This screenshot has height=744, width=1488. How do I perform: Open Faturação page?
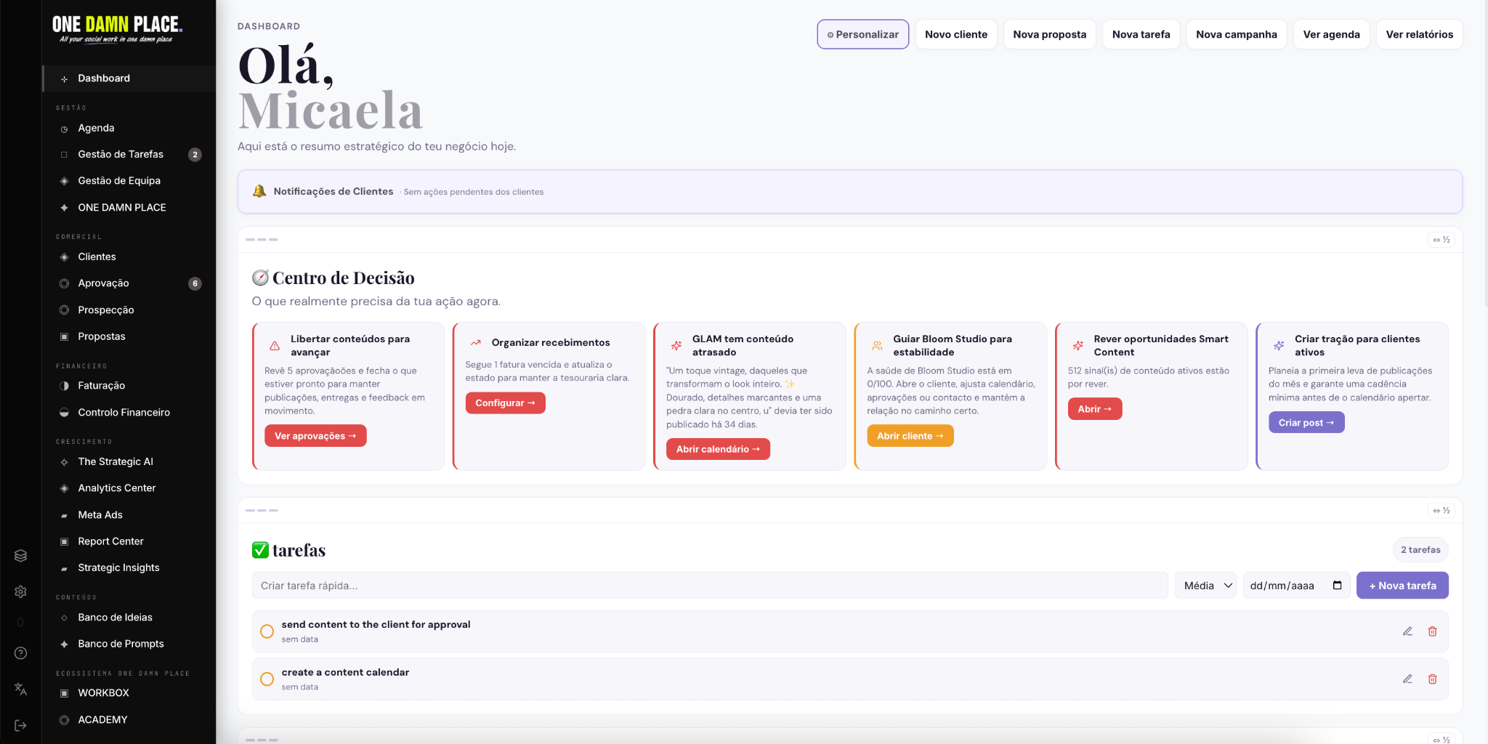coord(129,386)
